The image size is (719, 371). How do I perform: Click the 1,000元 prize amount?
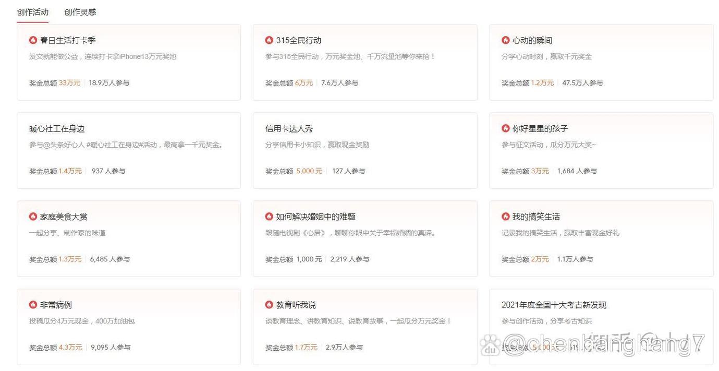(309, 259)
